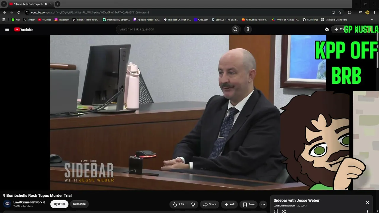Open the GPHustla bookmark

[x=255, y=20]
